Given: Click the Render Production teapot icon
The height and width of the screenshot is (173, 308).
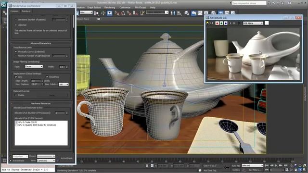Looking at the screenshot, I should [x=233, y=13].
